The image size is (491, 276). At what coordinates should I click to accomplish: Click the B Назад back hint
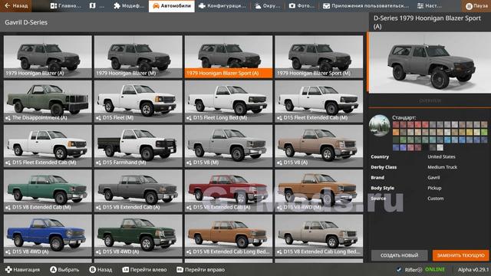tap(101, 269)
